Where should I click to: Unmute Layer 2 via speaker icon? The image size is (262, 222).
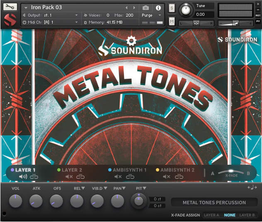tap(69, 176)
